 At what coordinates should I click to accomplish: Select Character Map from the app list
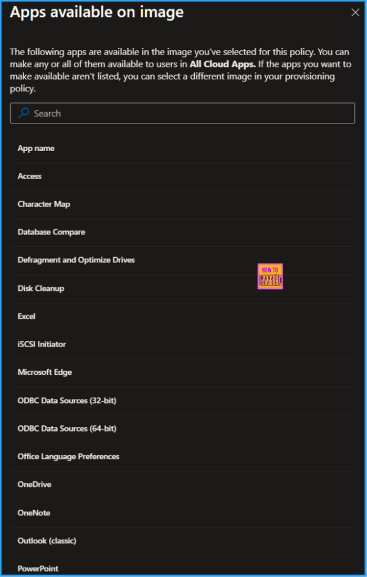(x=44, y=204)
